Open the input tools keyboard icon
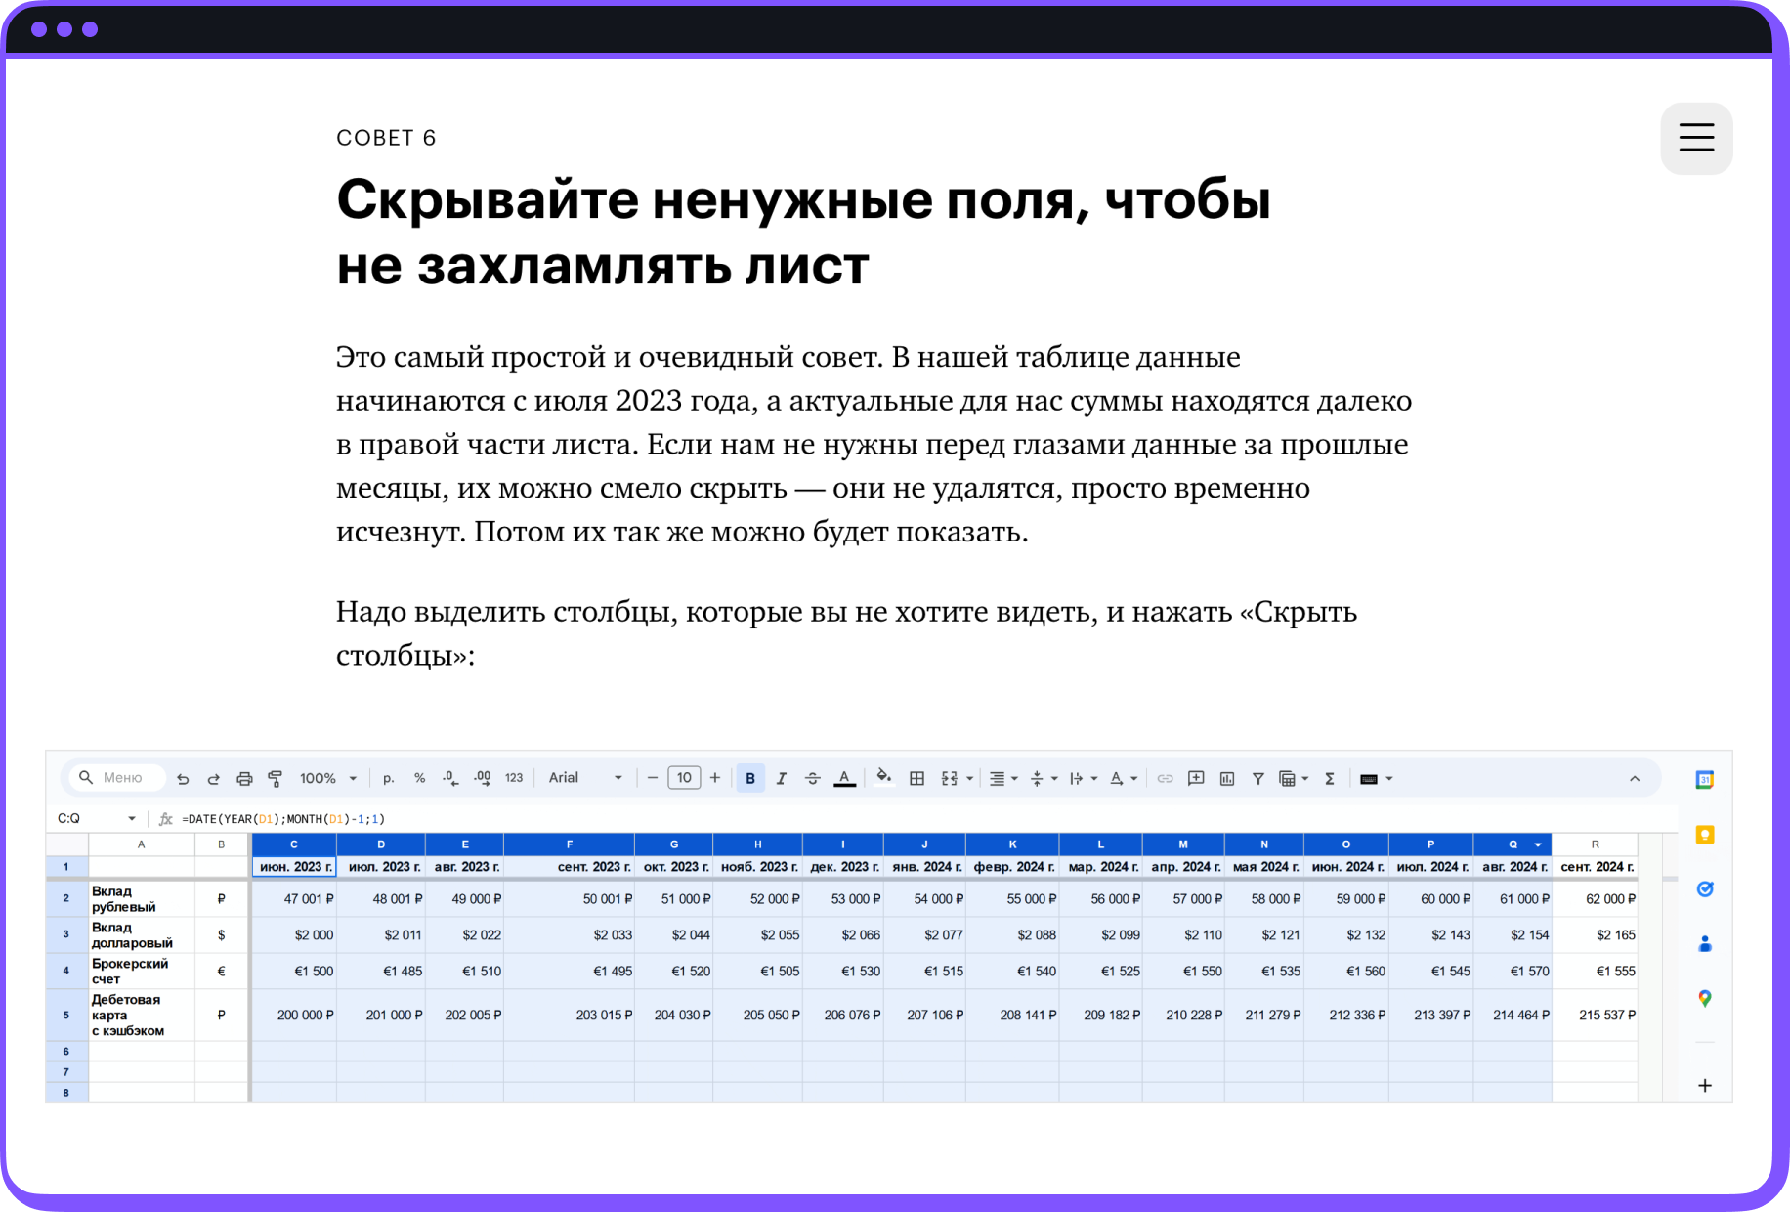This screenshot has width=1790, height=1212. 1369,779
